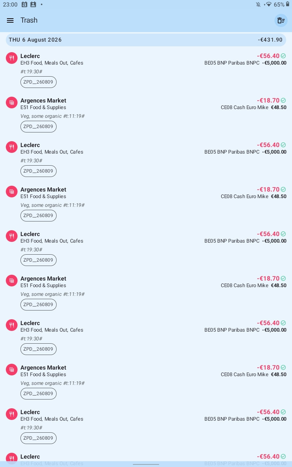Image resolution: width=292 pixels, height=467 pixels.
Task: Select the first ZPD__260809 tag chip
Action: [x=38, y=82]
